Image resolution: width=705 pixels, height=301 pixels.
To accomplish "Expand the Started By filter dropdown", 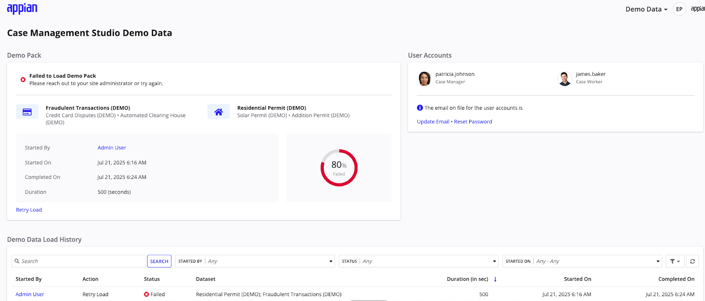I will pyautogui.click(x=255, y=261).
